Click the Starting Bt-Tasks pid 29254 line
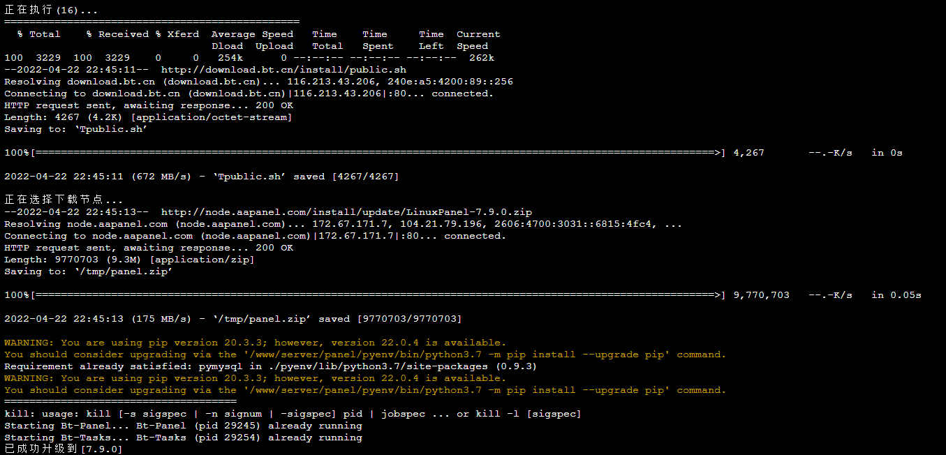 [x=183, y=438]
